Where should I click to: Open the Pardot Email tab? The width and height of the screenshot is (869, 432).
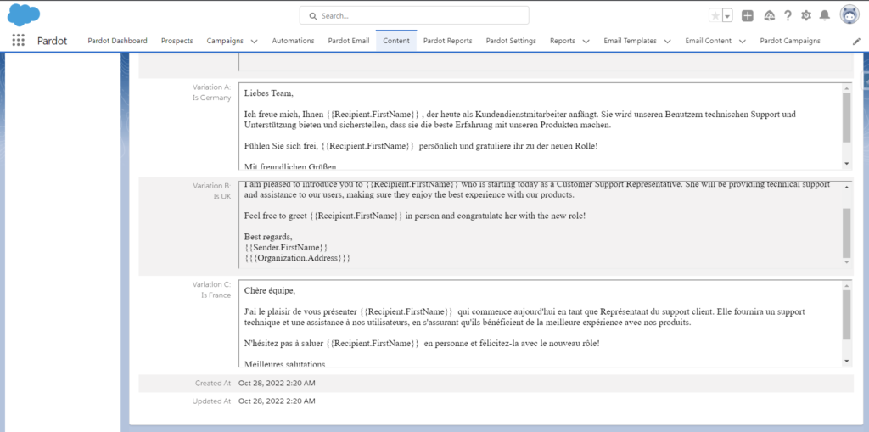349,41
